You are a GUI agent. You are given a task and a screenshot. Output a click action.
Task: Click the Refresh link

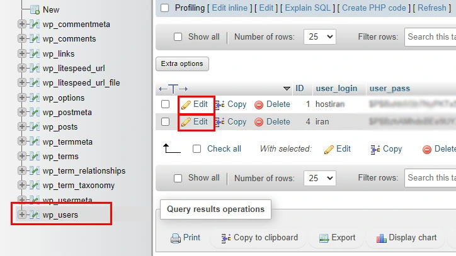point(432,8)
